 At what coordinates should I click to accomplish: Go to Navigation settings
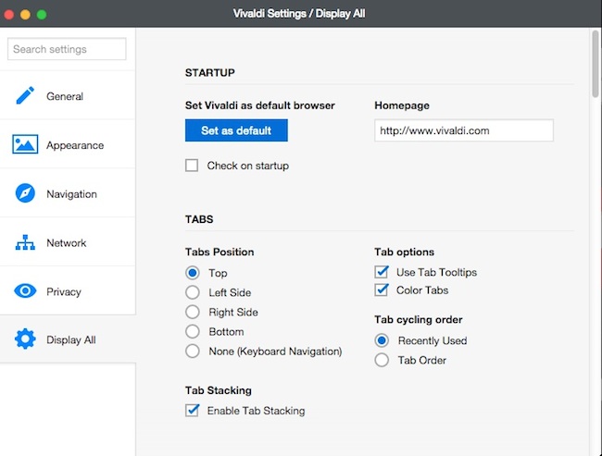pos(68,192)
